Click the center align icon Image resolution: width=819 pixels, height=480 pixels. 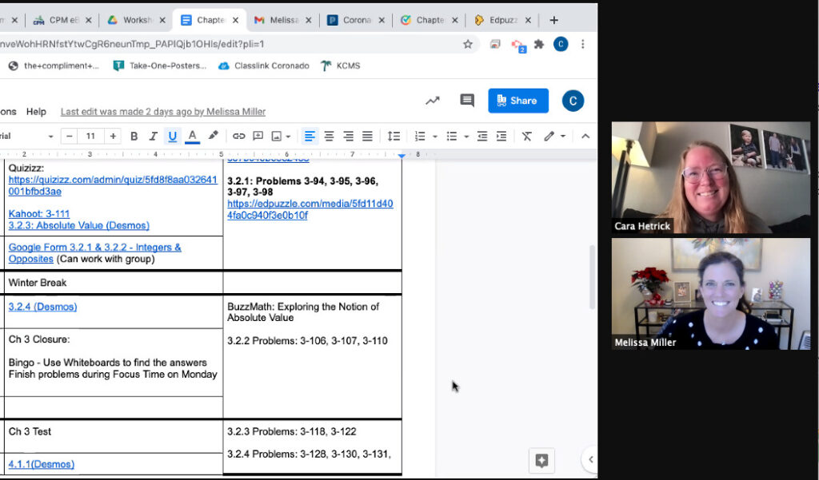(x=329, y=137)
